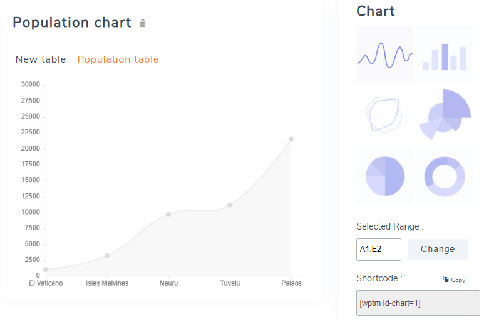Pick the pie chart type
The image size is (484, 319).
[384, 176]
